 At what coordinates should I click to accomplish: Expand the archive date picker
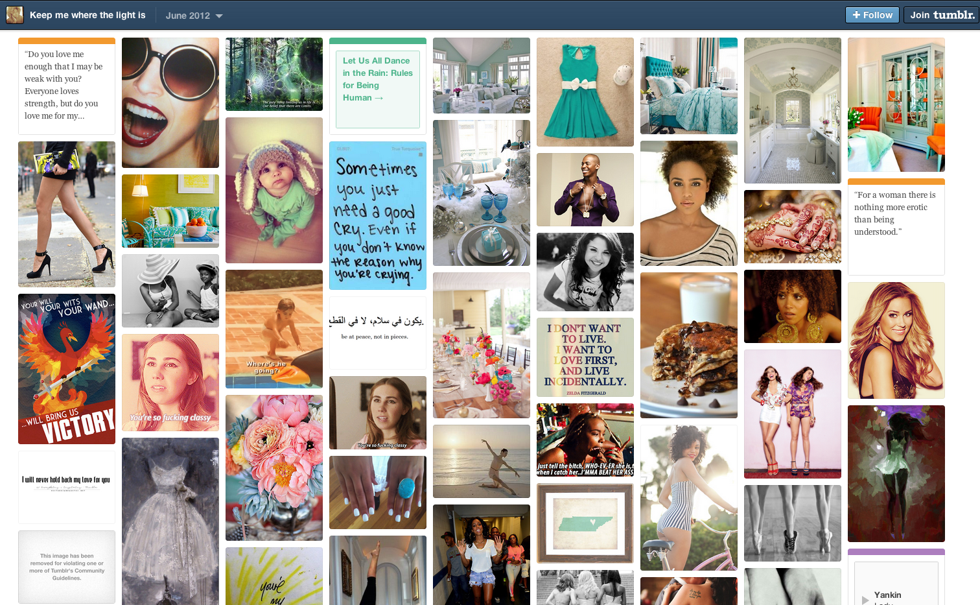(x=194, y=14)
